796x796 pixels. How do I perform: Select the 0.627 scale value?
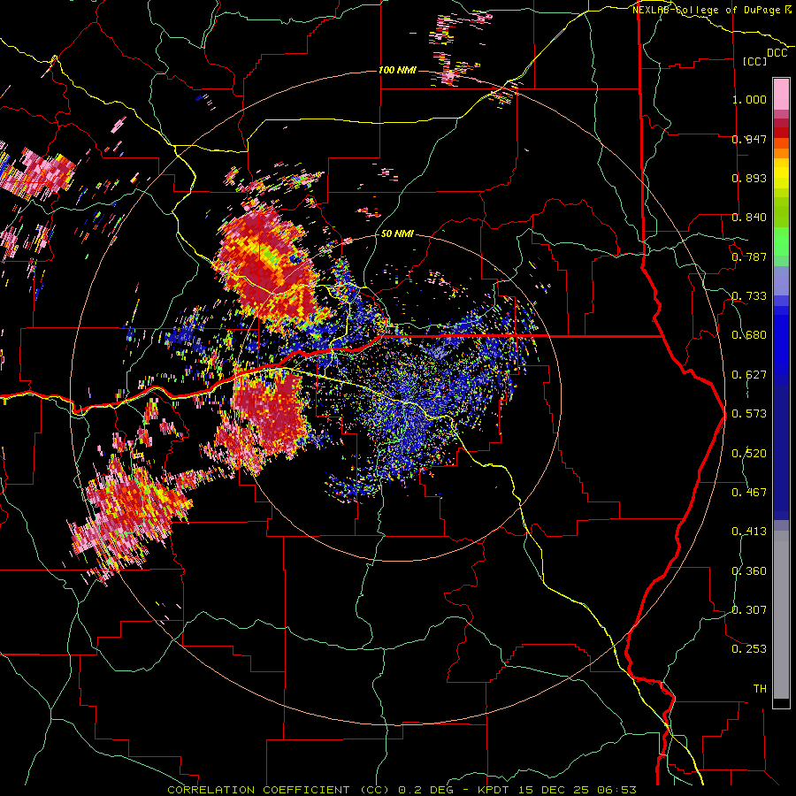749,375
